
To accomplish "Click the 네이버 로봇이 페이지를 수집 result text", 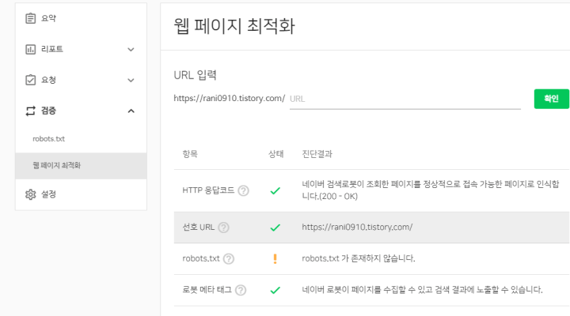I will 422,289.
